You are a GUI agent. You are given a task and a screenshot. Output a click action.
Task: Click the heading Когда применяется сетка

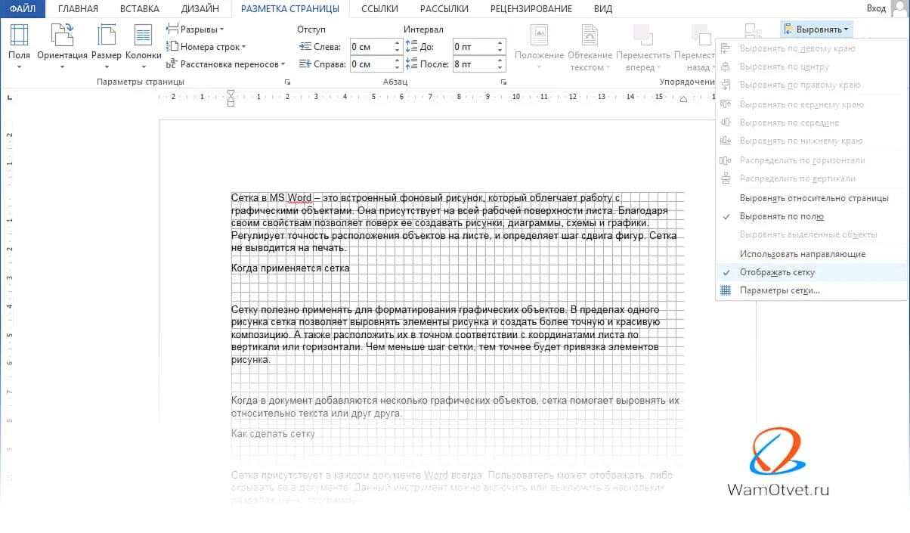290,268
